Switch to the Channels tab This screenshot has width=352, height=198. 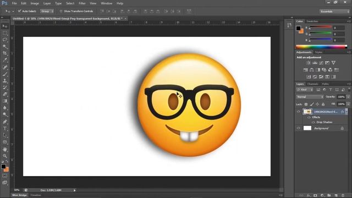pyautogui.click(x=313, y=84)
